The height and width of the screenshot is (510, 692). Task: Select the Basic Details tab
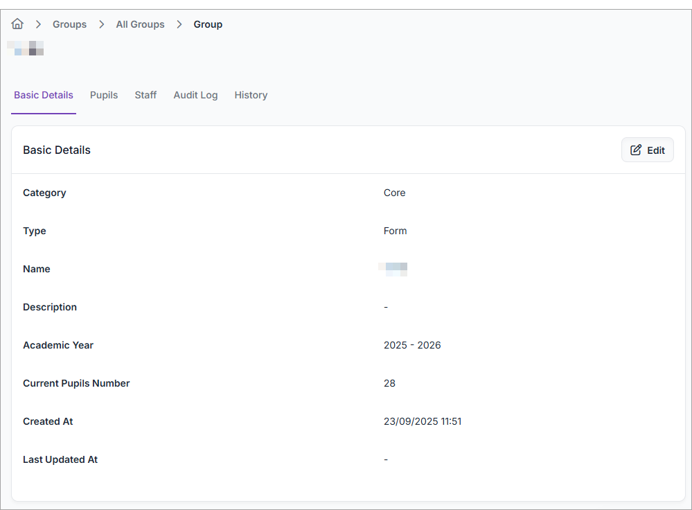[x=44, y=95]
